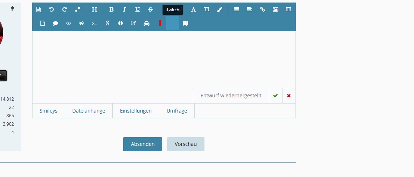This screenshot has width=414, height=177.
Task: Toggle bold formatting
Action: point(111,10)
